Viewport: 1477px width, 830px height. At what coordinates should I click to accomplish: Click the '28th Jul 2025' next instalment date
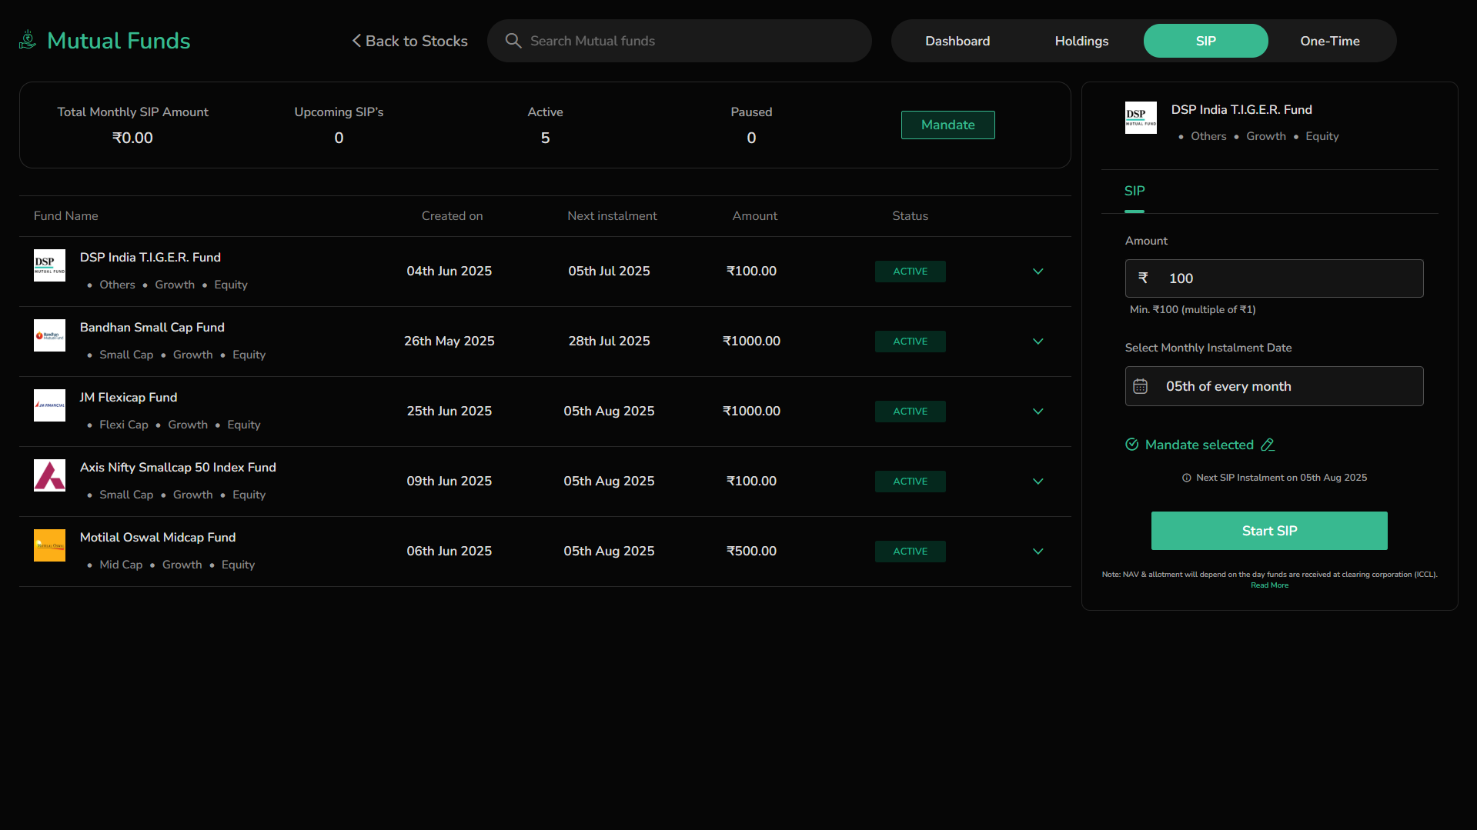point(609,341)
